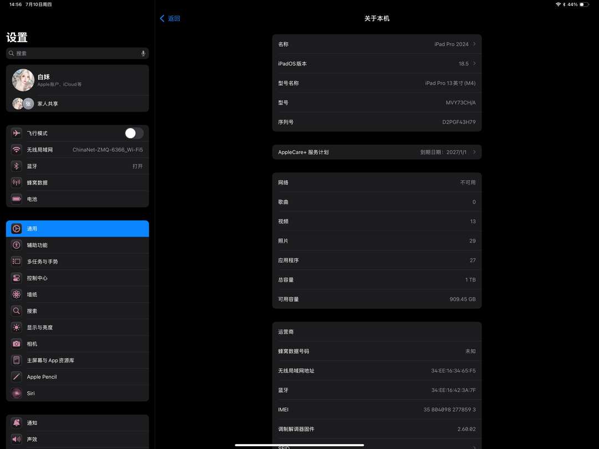Open the Search magnifier icon in list
Viewport: 599px width, 449px height.
(17, 311)
